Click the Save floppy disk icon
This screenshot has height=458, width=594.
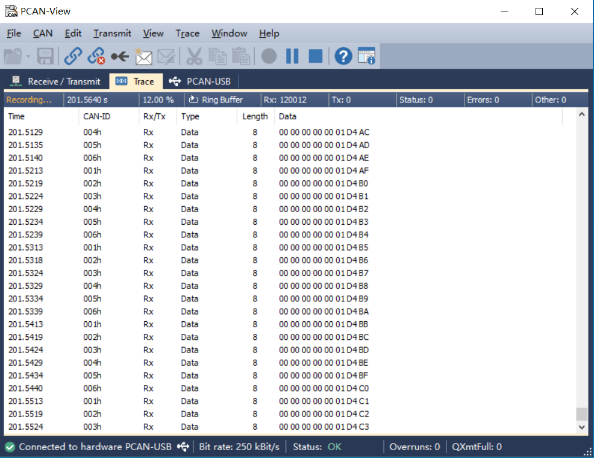pyautogui.click(x=45, y=57)
